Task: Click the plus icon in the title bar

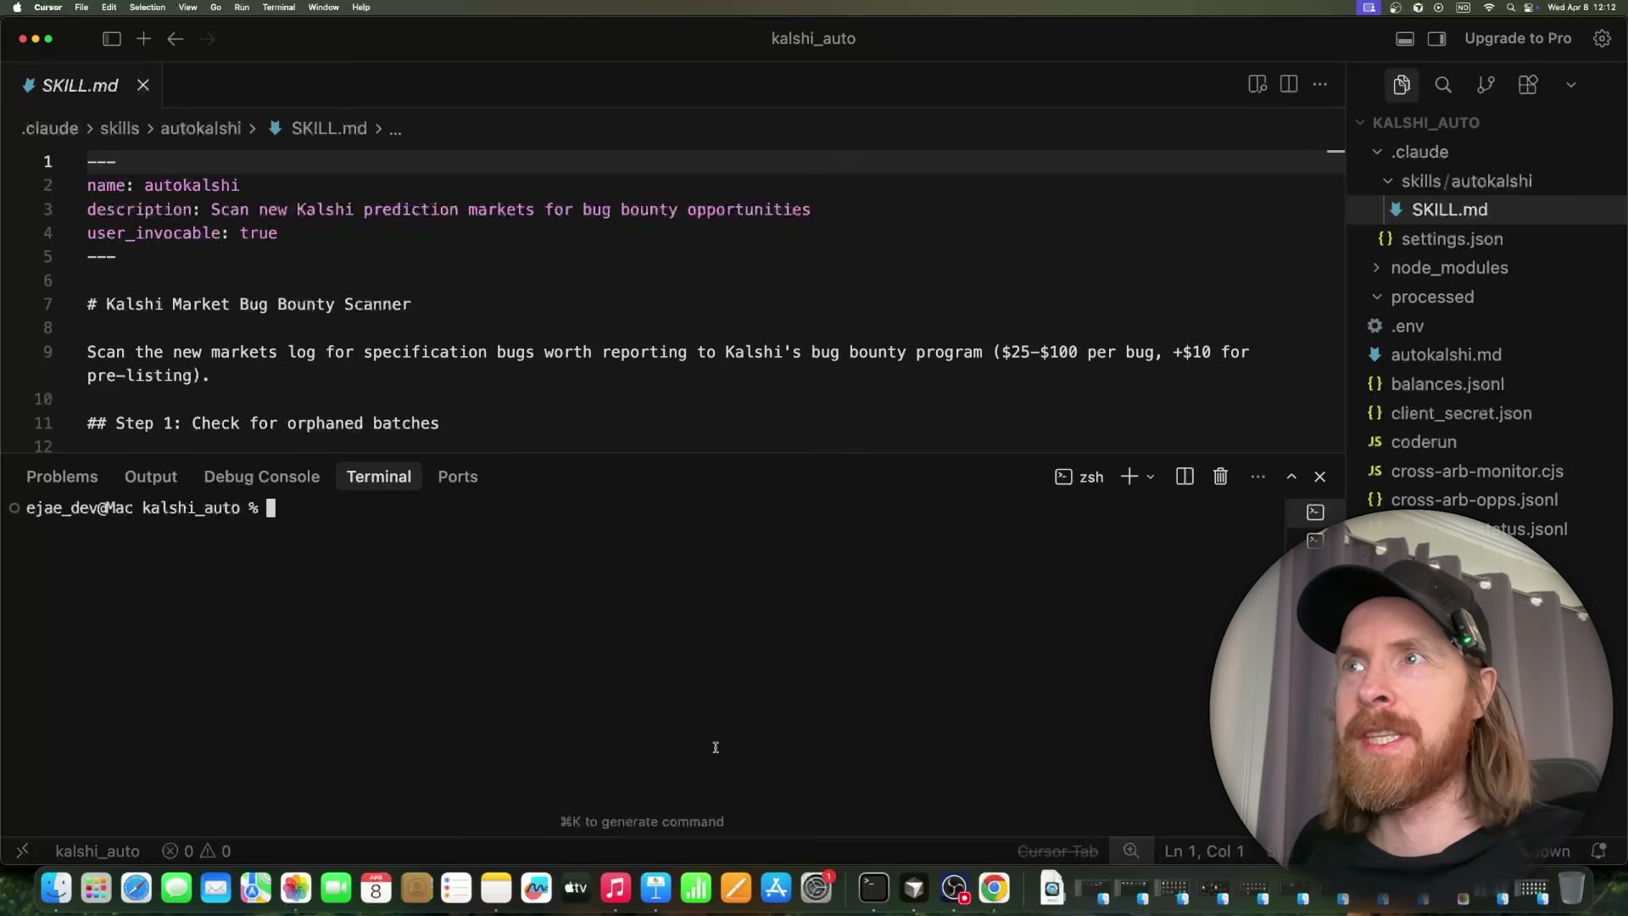Action: [x=144, y=39]
